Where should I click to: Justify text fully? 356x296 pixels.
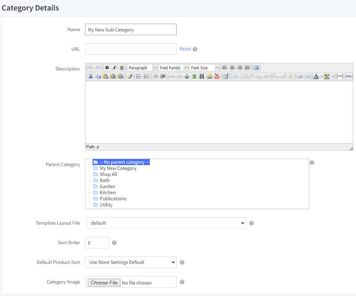click(247, 68)
